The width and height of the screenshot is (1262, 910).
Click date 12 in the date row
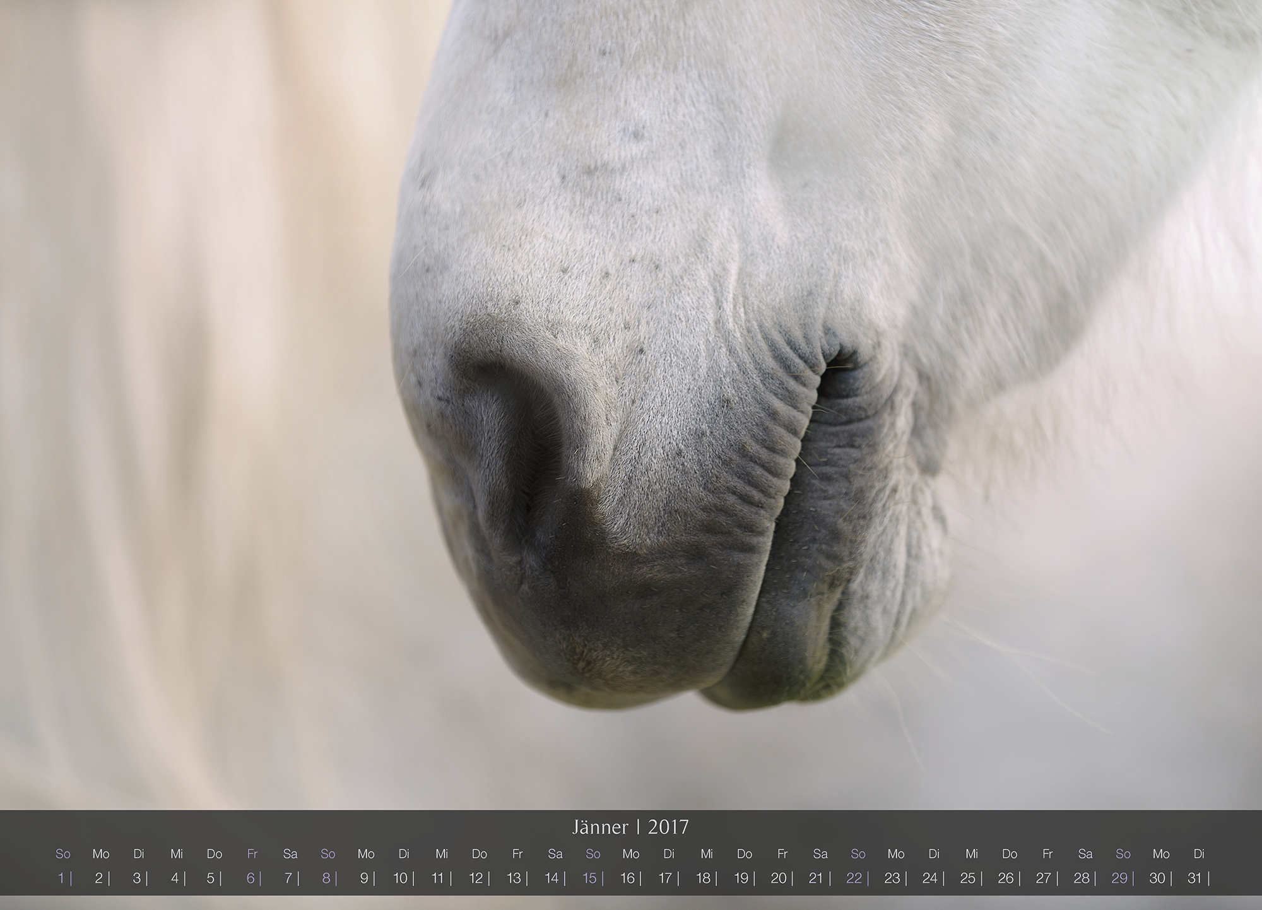pos(476,878)
